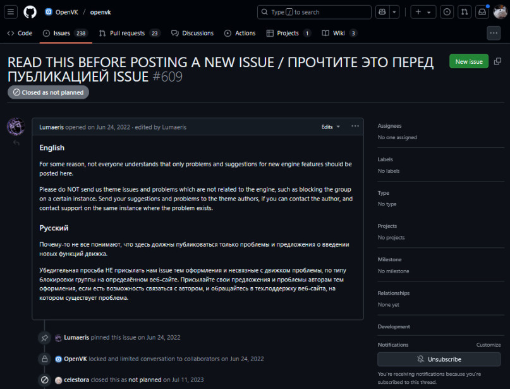This screenshot has width=510, height=389.
Task: Switch to the Issues tab
Action: click(66, 33)
